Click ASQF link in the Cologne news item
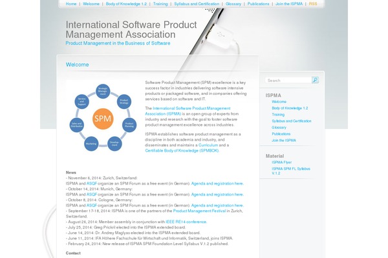This screenshot has height=258, width=388. click(x=92, y=205)
